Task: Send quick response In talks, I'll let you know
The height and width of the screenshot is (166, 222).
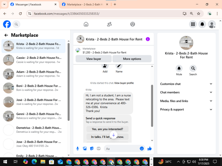Action: 107,137
